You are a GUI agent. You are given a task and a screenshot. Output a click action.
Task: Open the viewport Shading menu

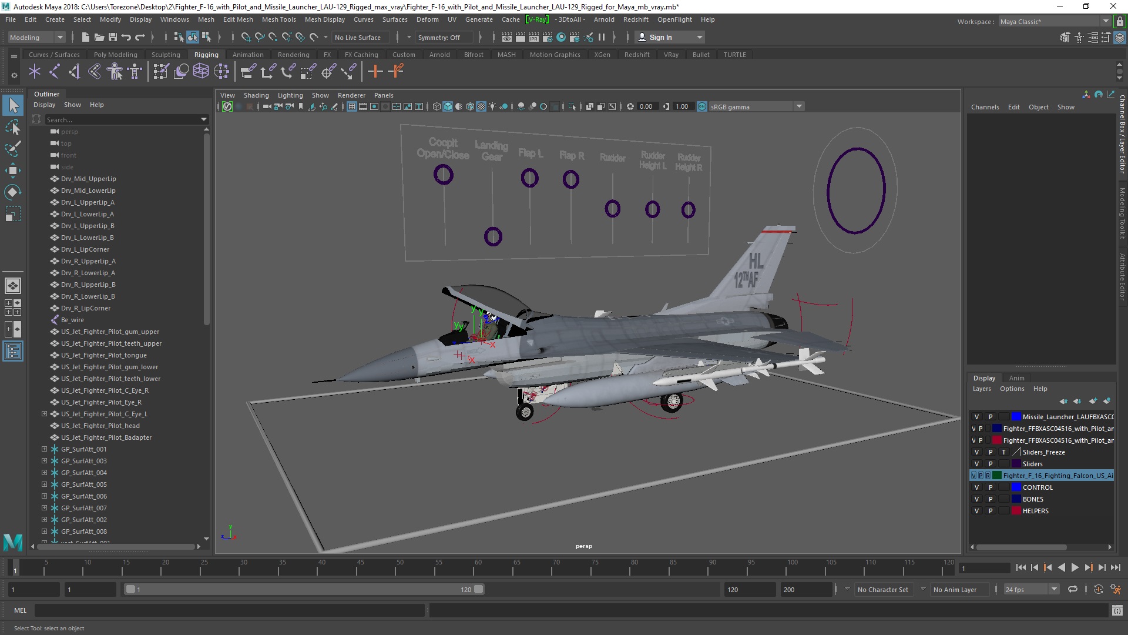click(256, 95)
